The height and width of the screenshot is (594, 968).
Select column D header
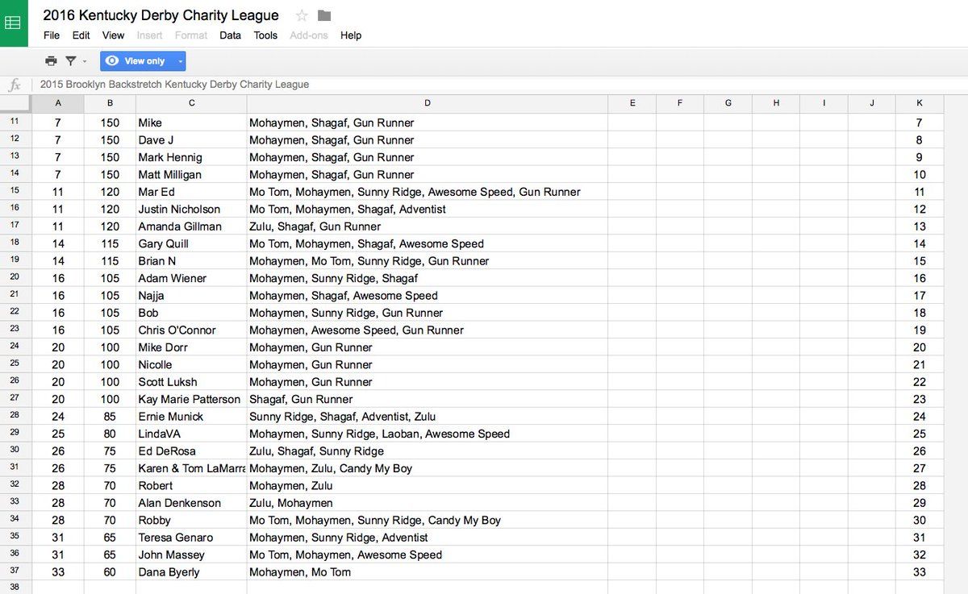tap(427, 103)
